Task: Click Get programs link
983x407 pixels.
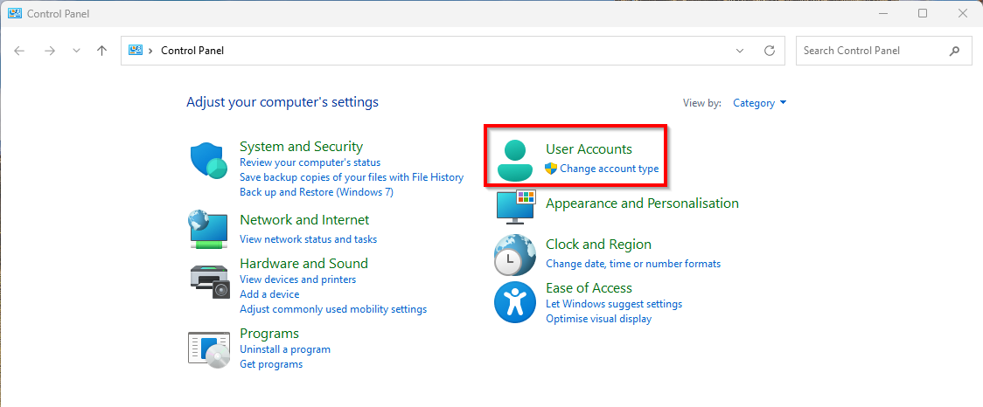Action: click(271, 364)
